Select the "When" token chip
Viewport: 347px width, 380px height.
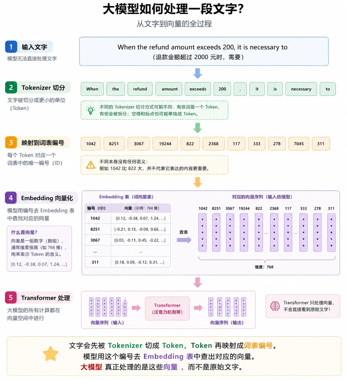point(92,89)
